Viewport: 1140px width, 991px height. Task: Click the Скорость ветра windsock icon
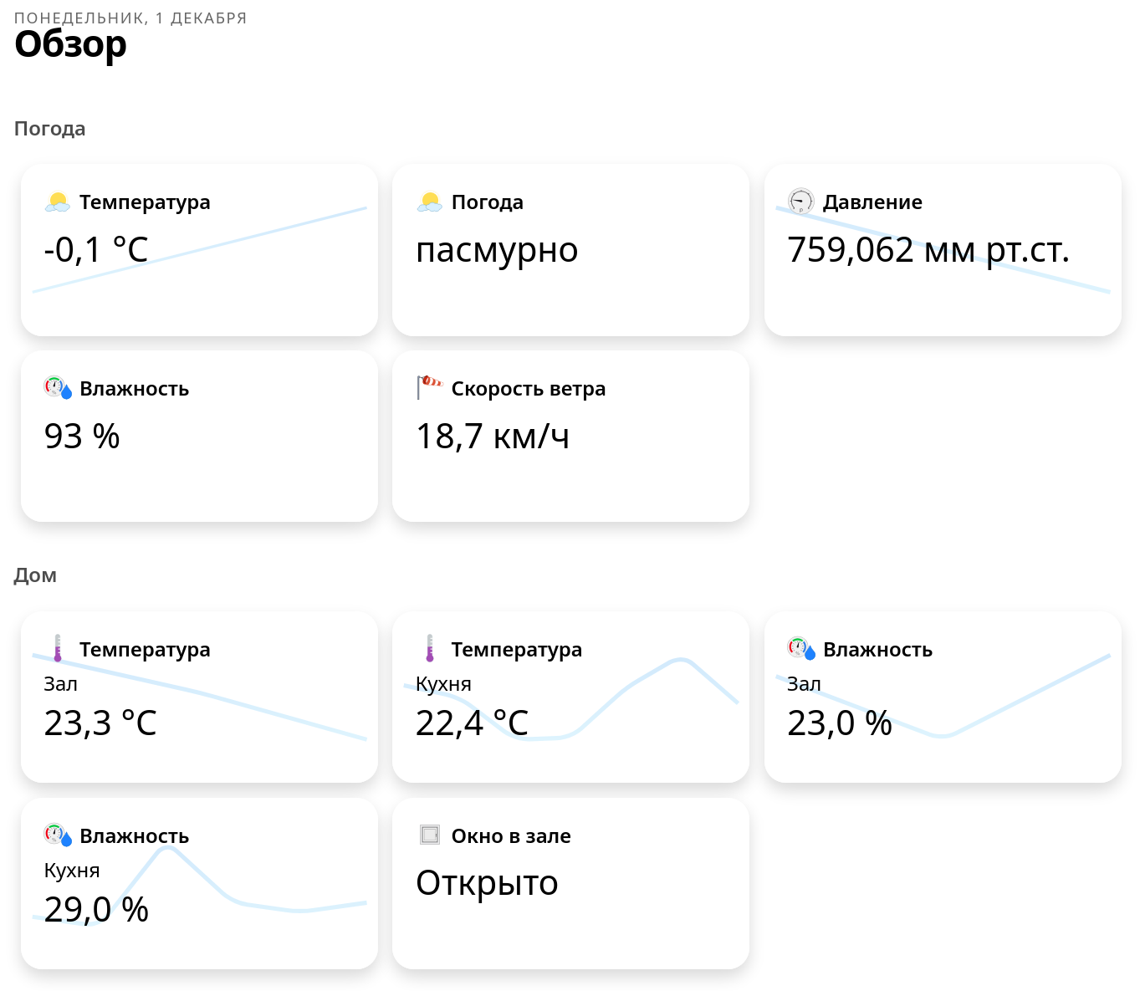point(430,387)
